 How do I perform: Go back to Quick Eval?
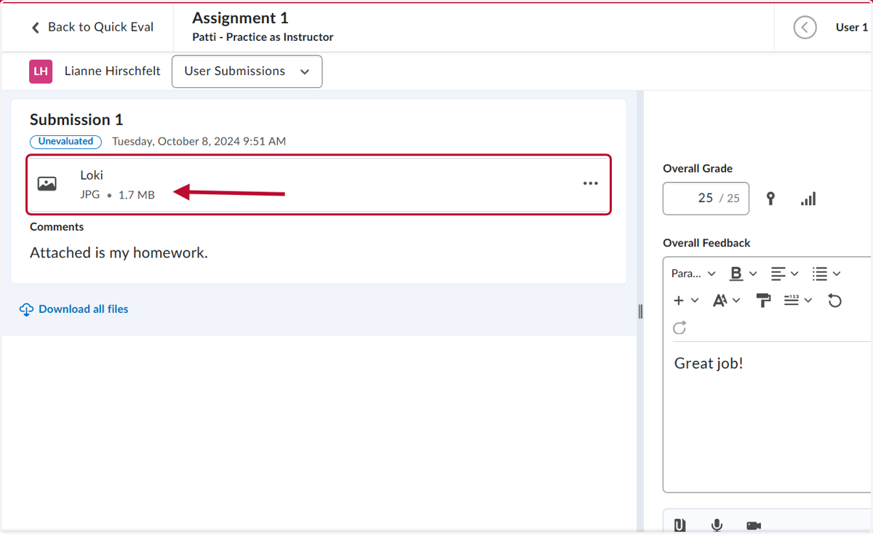click(92, 27)
